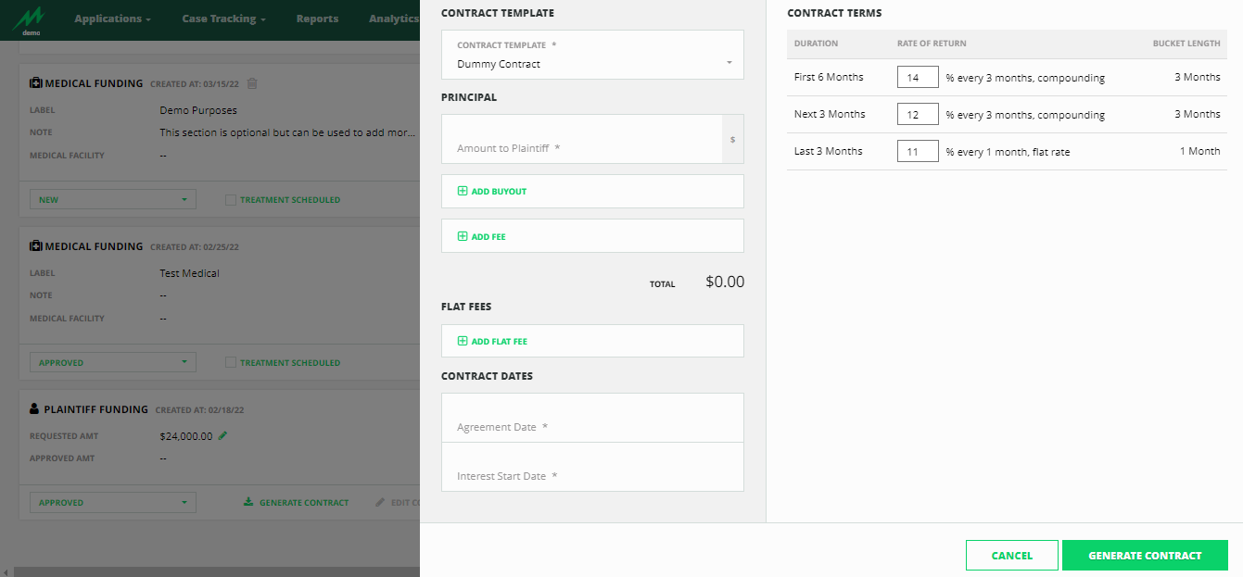
Task: Click the medical kit icon on Demo Purposes card
Action: [x=36, y=83]
